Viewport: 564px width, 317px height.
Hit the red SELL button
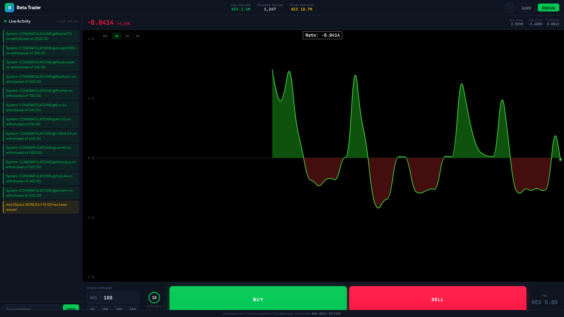[x=438, y=298]
